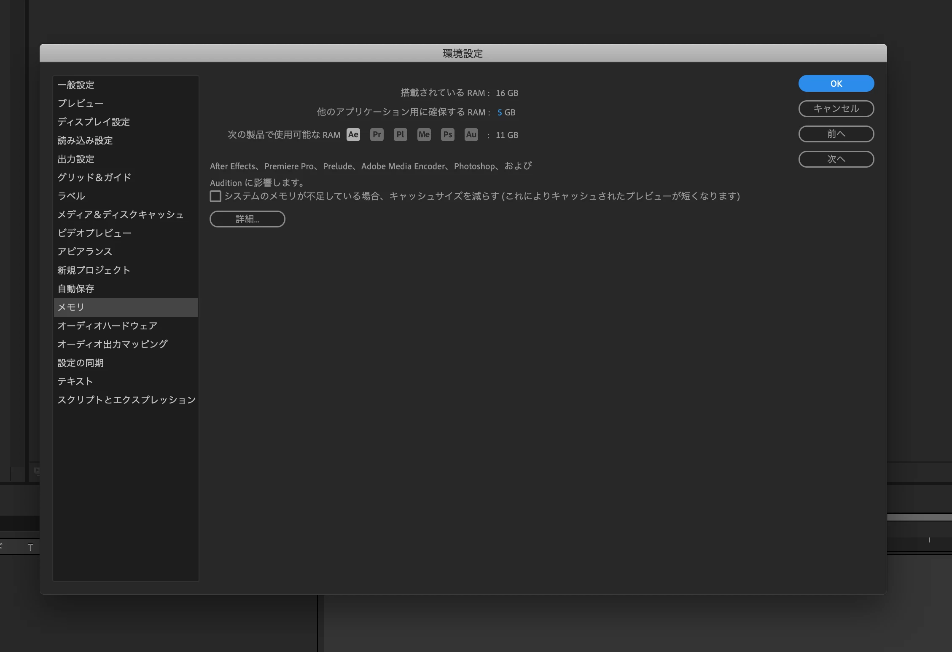This screenshot has width=952, height=652.
Task: Switch to the 自動保存 preferences section
Action: (76, 289)
